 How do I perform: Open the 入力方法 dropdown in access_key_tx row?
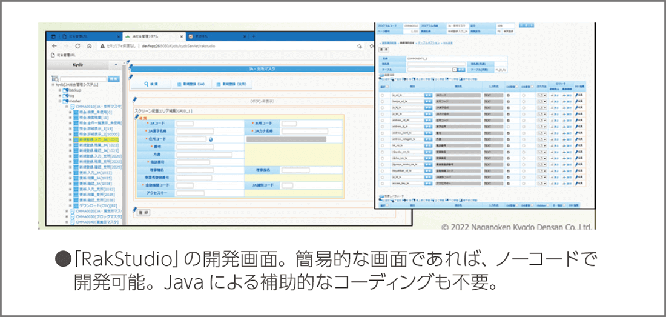(541, 184)
